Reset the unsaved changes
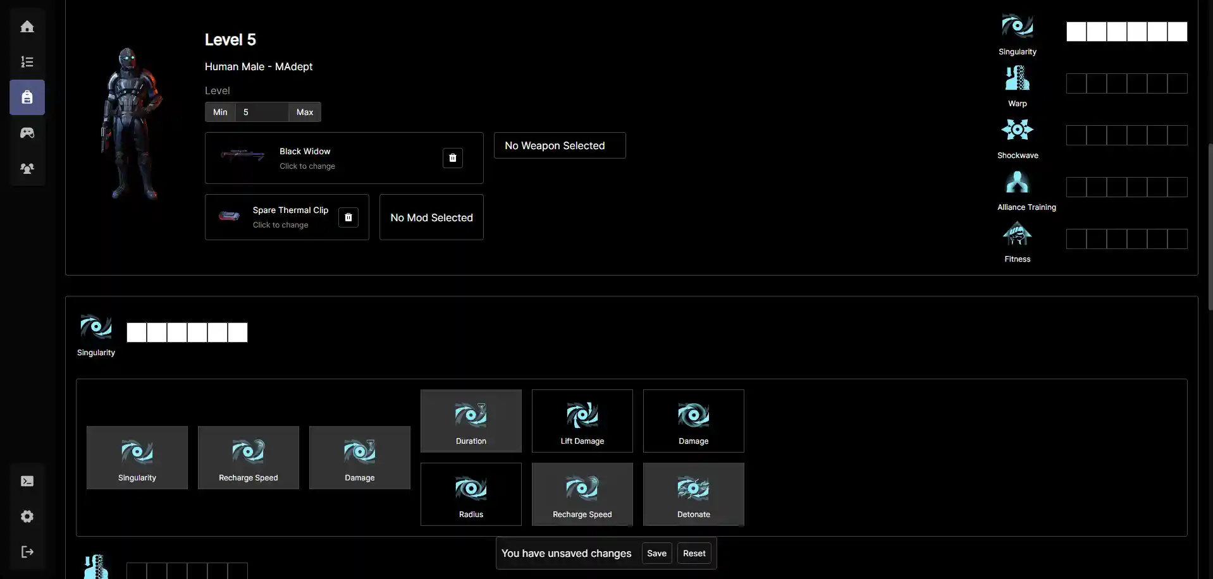The image size is (1213, 579). coord(694,554)
